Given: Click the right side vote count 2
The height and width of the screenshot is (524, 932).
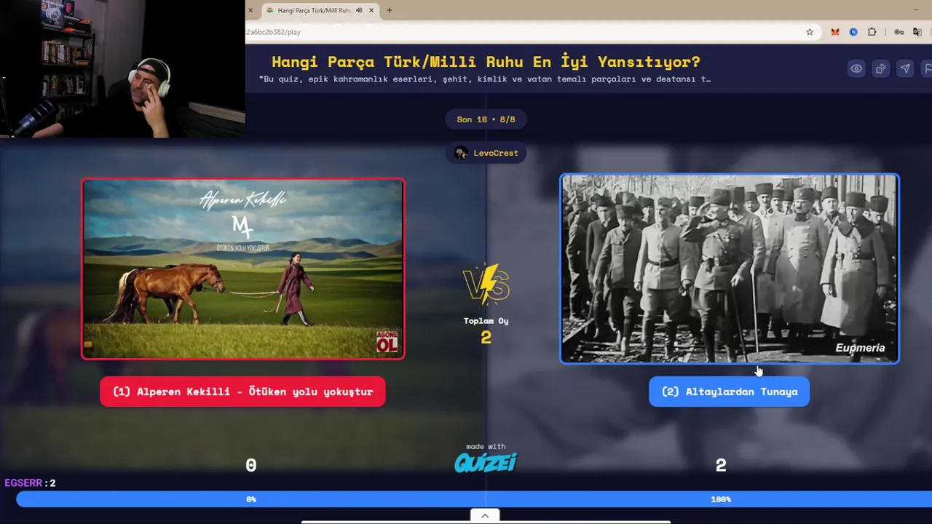Looking at the screenshot, I should click(721, 465).
